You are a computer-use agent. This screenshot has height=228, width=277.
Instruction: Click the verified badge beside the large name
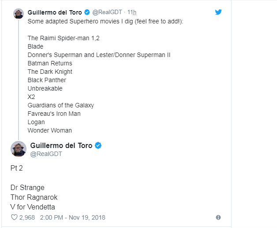98,145
